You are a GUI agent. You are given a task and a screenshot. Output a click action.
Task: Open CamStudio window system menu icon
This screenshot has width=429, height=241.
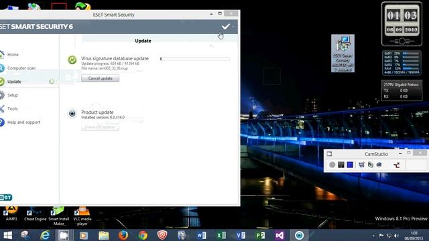pos(329,154)
